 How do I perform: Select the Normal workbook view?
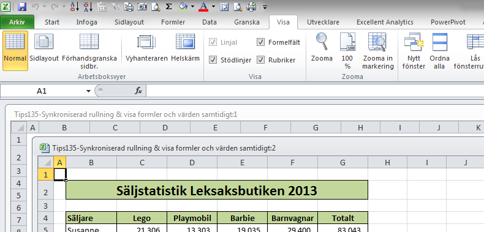(x=15, y=51)
